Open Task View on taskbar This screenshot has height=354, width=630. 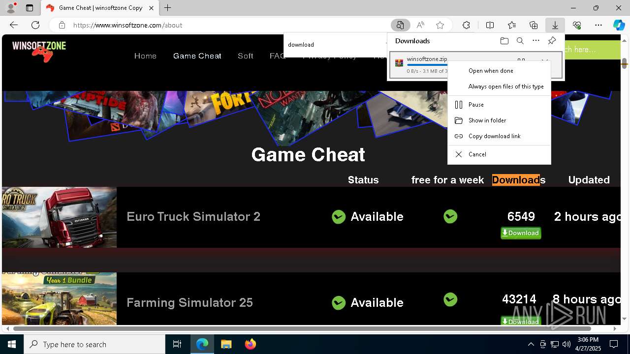(x=177, y=344)
